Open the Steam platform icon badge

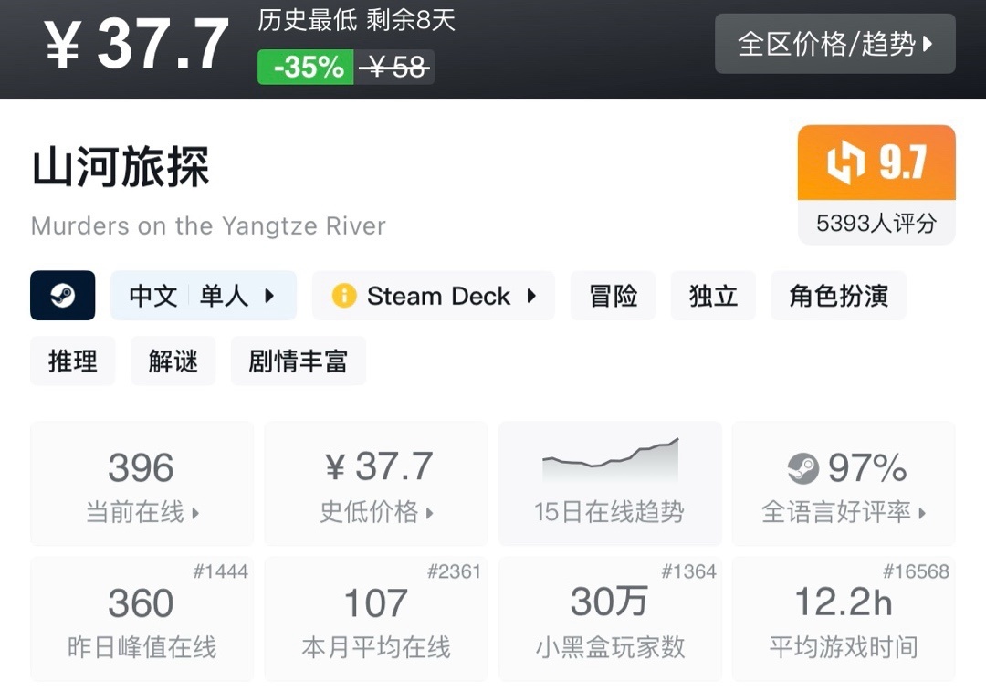63,296
